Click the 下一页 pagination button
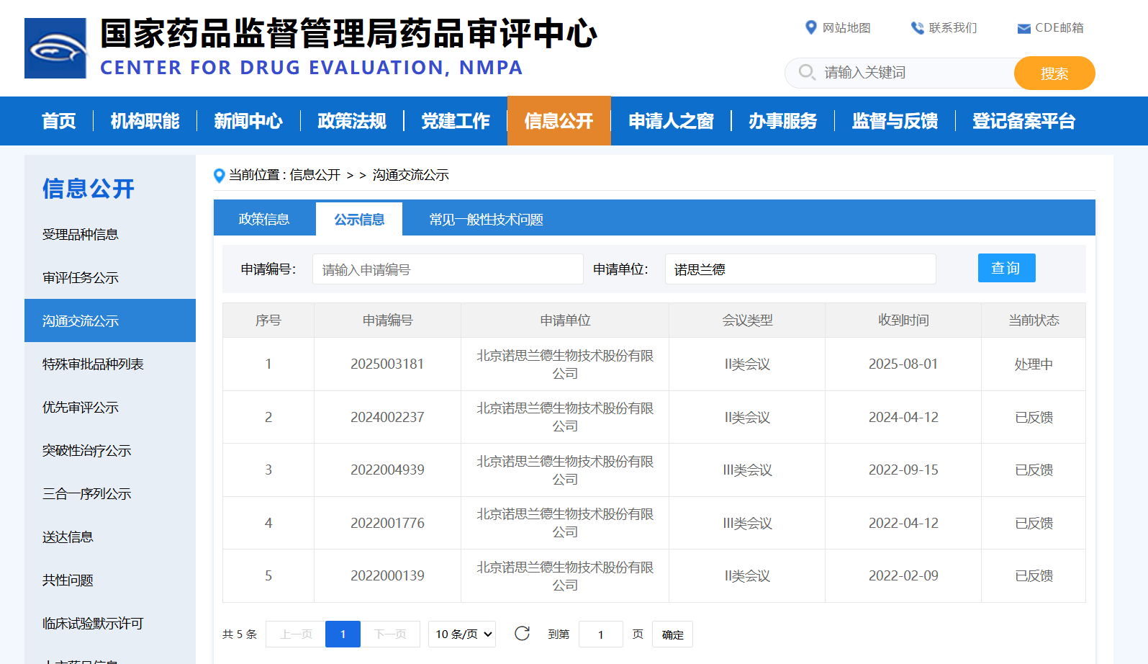The height and width of the screenshot is (664, 1148). (x=390, y=634)
